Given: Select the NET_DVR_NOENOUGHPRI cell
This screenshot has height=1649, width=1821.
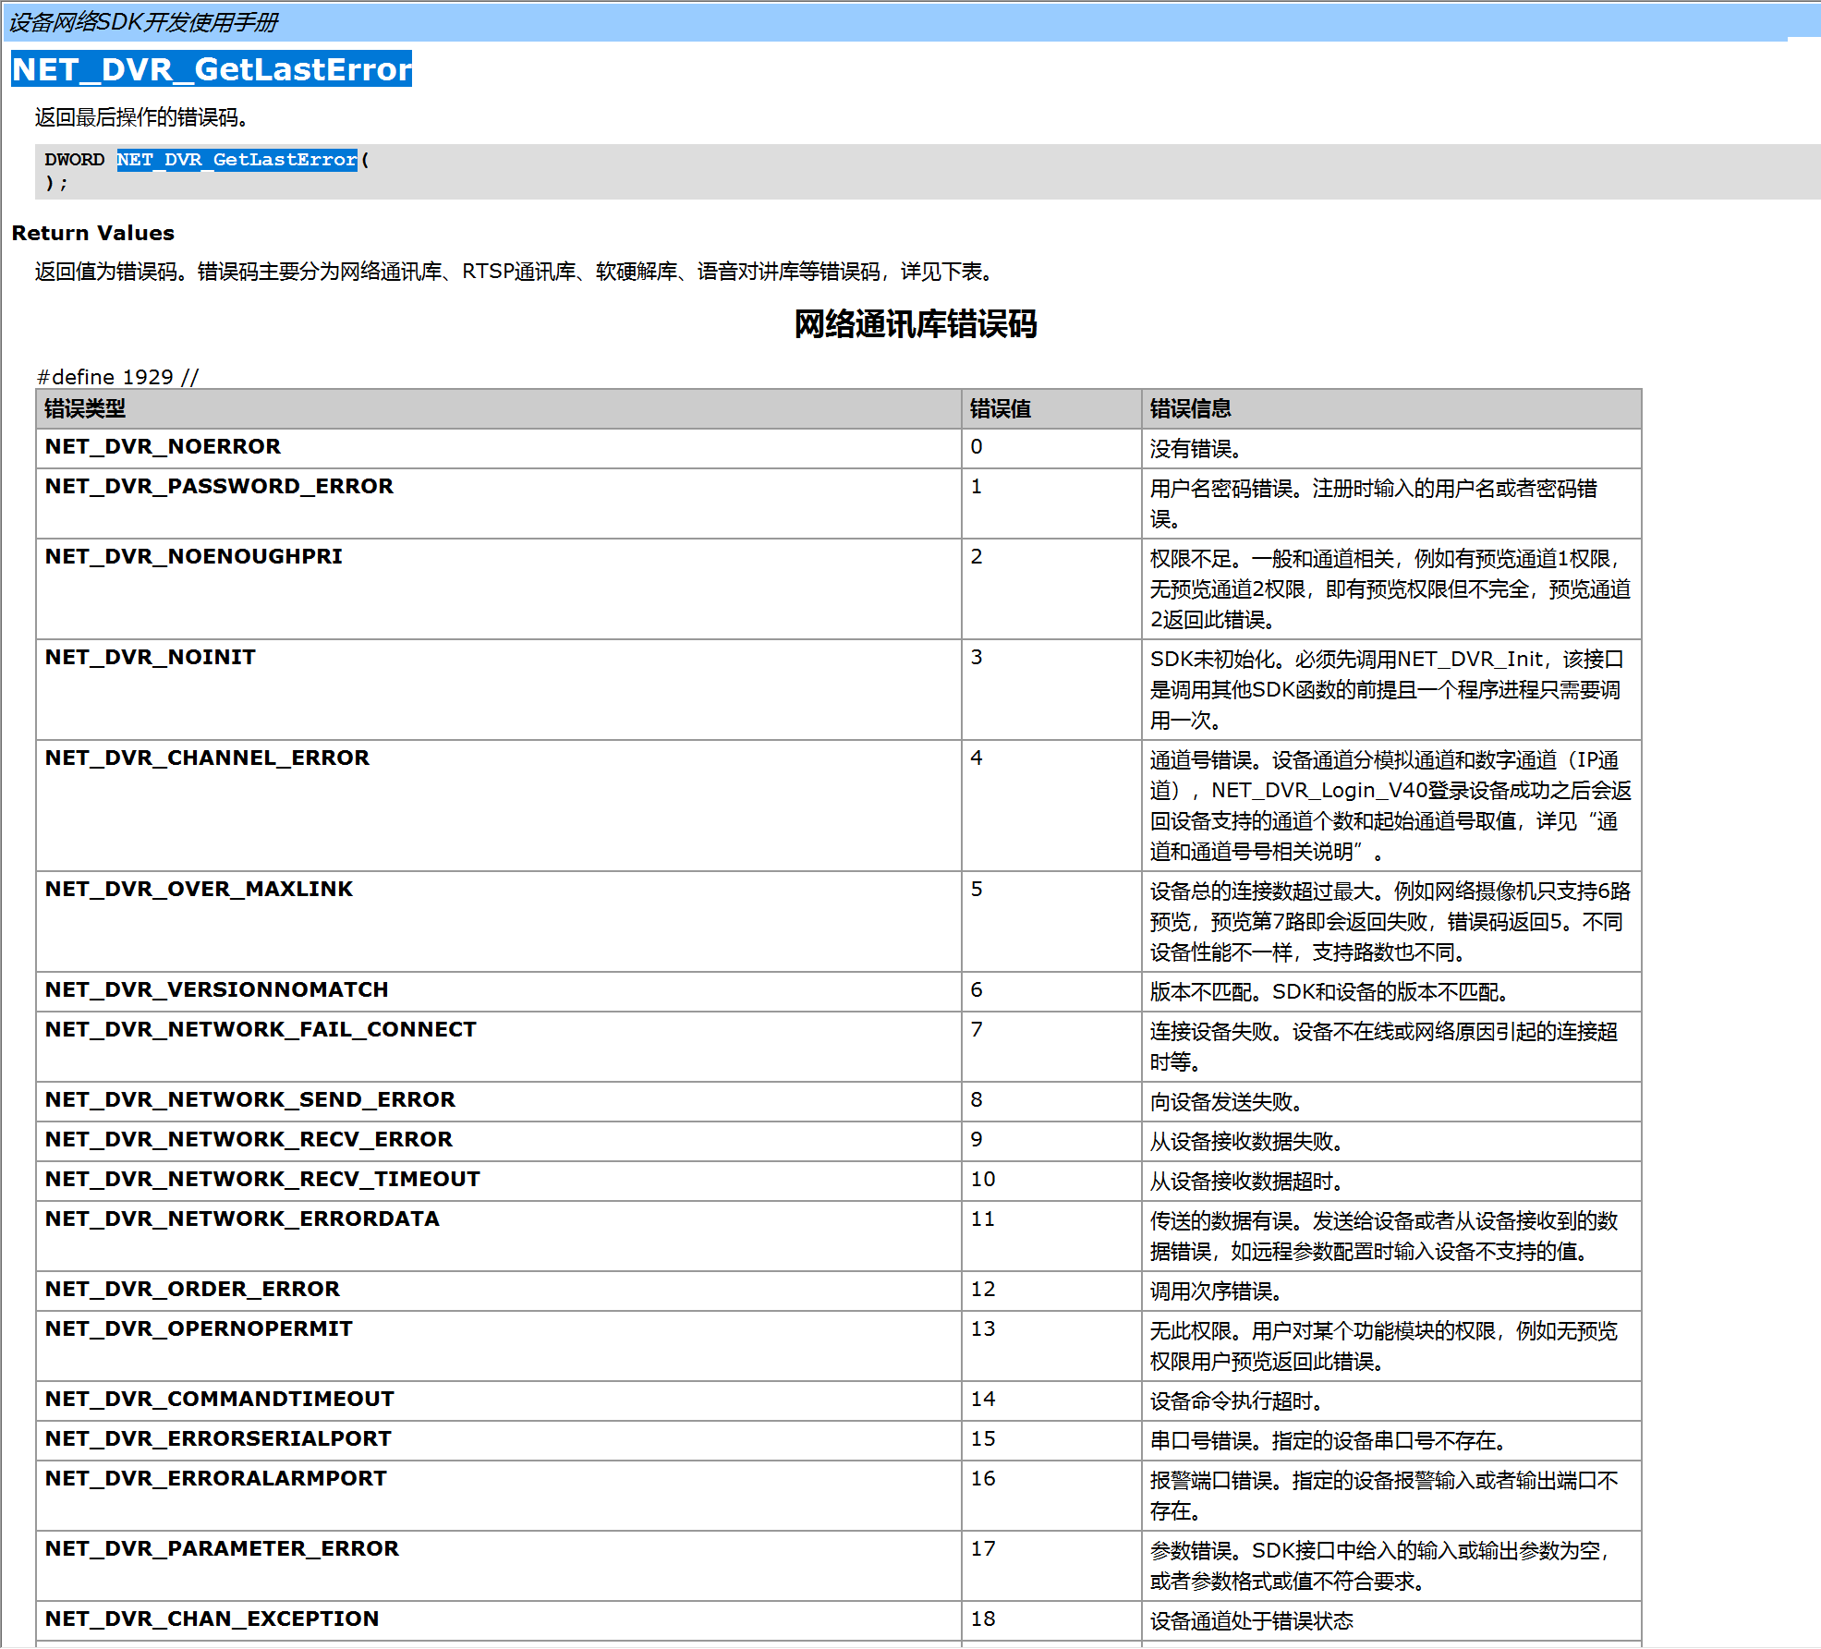Looking at the screenshot, I should (499, 589).
